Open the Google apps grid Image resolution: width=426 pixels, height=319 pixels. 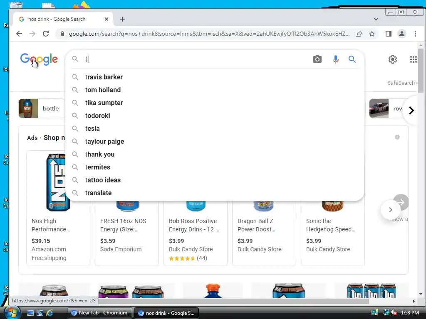click(x=413, y=59)
